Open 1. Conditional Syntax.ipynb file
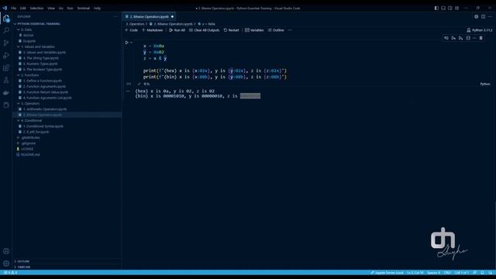 [43, 126]
